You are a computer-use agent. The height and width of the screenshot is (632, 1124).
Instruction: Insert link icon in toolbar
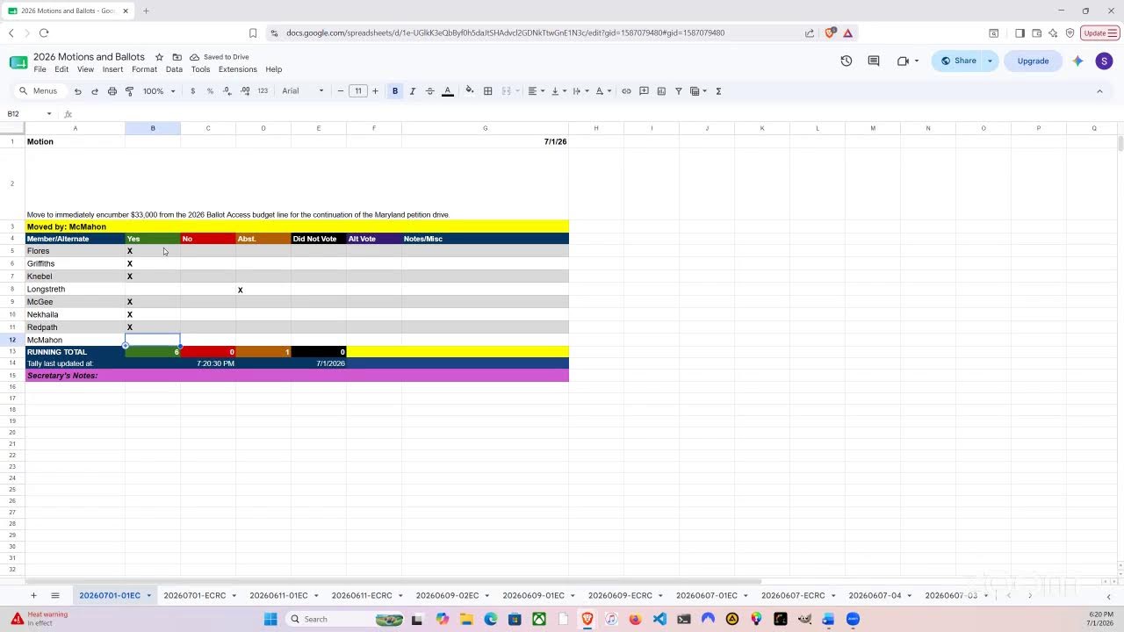point(626,91)
